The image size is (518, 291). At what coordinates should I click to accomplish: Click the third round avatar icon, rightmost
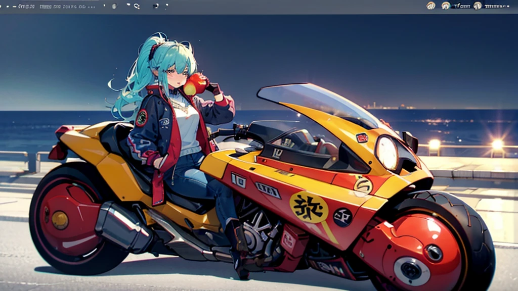(x=478, y=6)
